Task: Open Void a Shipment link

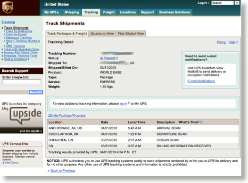Action: (x=16, y=59)
